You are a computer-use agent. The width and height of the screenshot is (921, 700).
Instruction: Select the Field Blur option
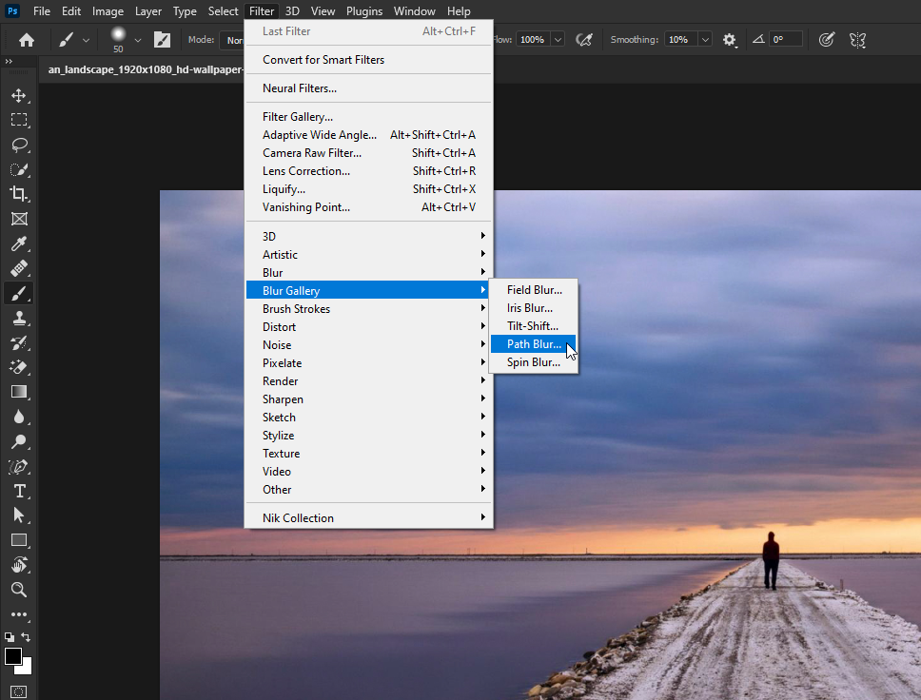pos(534,289)
